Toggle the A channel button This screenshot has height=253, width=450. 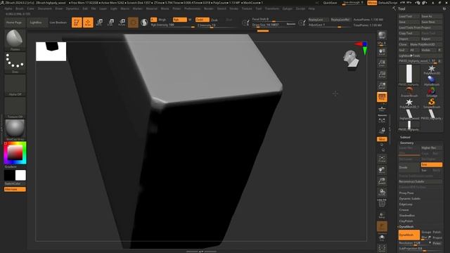click(x=153, y=20)
